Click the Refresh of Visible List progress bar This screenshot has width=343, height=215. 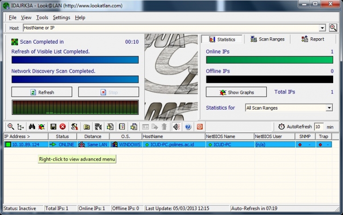[75, 60]
